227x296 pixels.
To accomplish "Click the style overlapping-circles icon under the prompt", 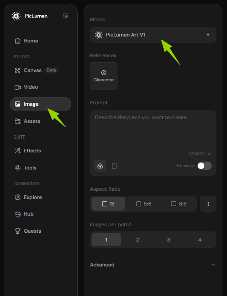I will [100, 166].
